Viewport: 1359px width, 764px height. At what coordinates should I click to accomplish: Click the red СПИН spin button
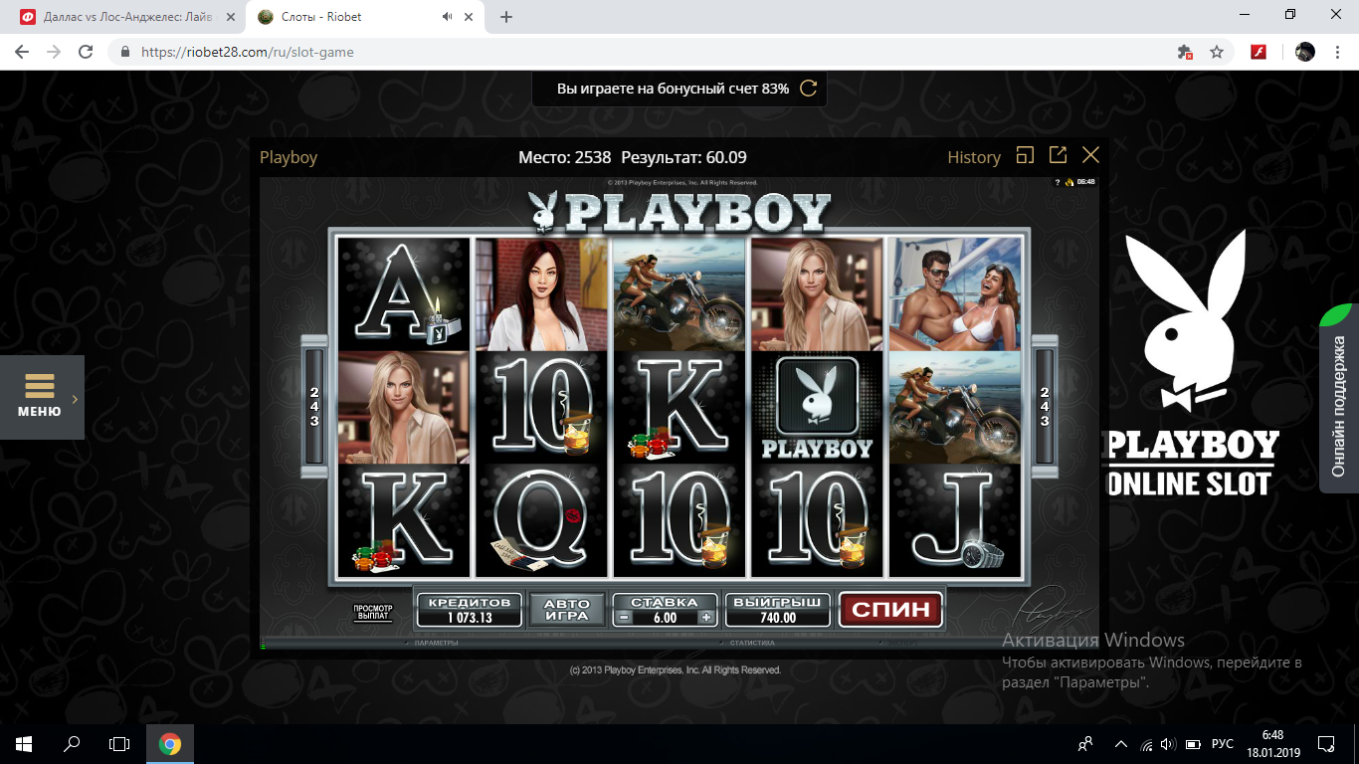click(x=890, y=609)
